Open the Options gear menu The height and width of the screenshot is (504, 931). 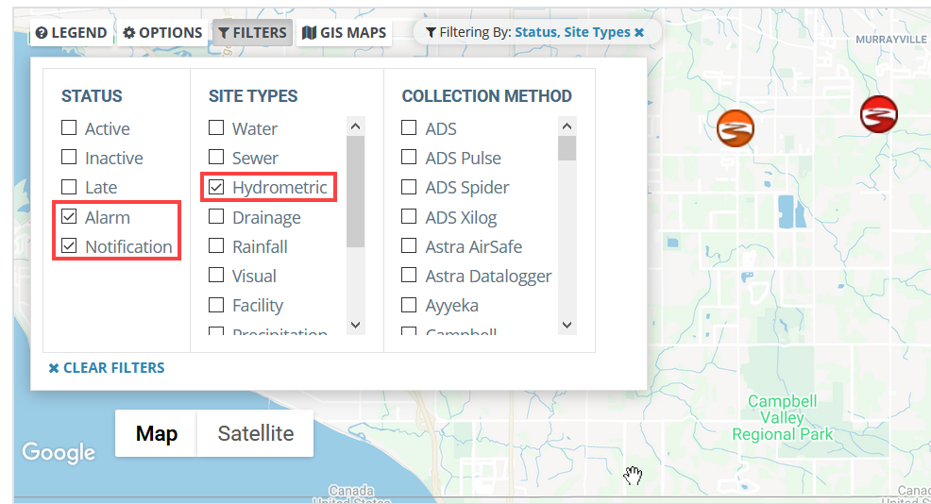pos(162,33)
